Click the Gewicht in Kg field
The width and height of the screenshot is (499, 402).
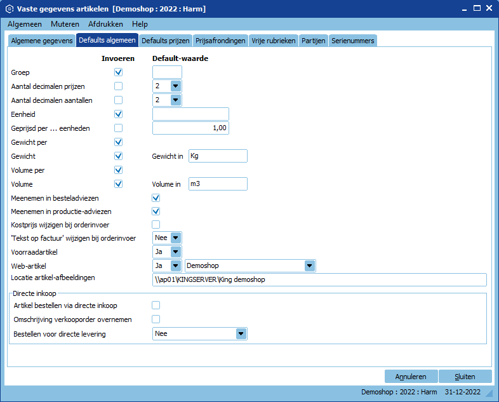[x=217, y=156]
